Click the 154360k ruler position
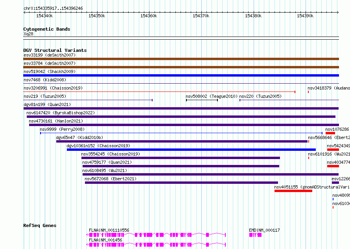 (x=149, y=16)
